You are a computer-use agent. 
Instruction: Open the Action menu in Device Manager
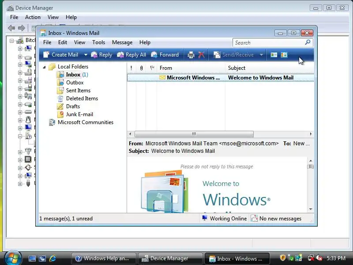point(33,17)
